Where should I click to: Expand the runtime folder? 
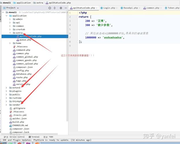click(x=6, y=98)
